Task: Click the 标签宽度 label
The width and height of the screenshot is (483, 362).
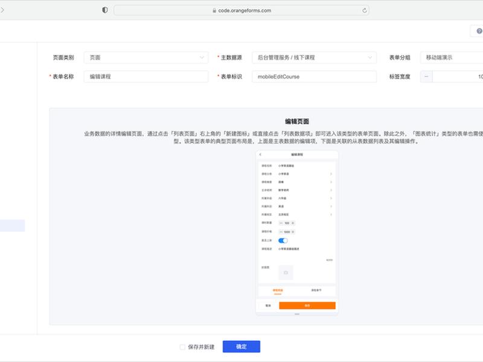Action: tap(400, 77)
